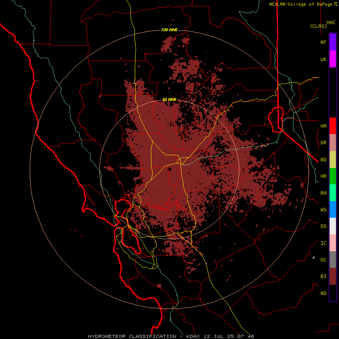Click the RF legend label
This screenshot has height=339, width=339.
[x=323, y=42]
